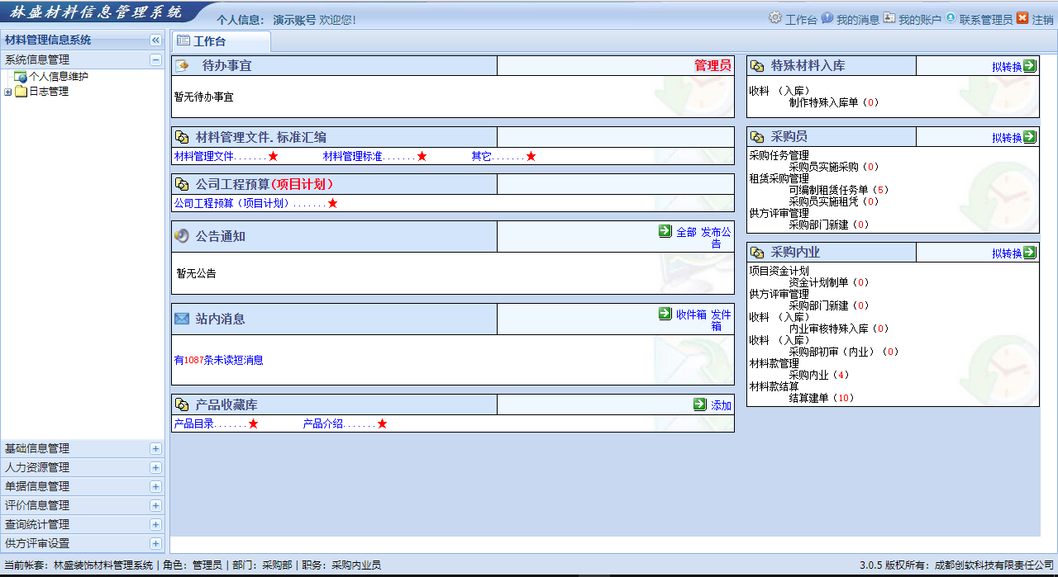1058x577 pixels.
Task: Click the 收件箱 link
Action: 690,315
